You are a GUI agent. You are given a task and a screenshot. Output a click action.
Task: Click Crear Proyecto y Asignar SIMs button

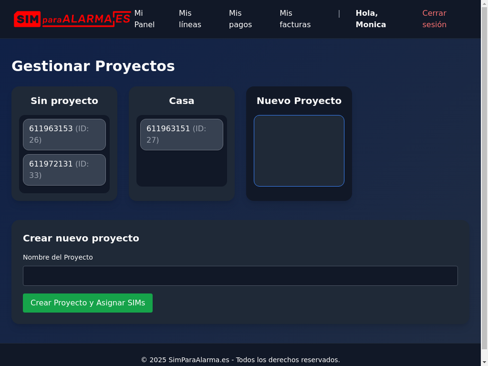point(88,303)
